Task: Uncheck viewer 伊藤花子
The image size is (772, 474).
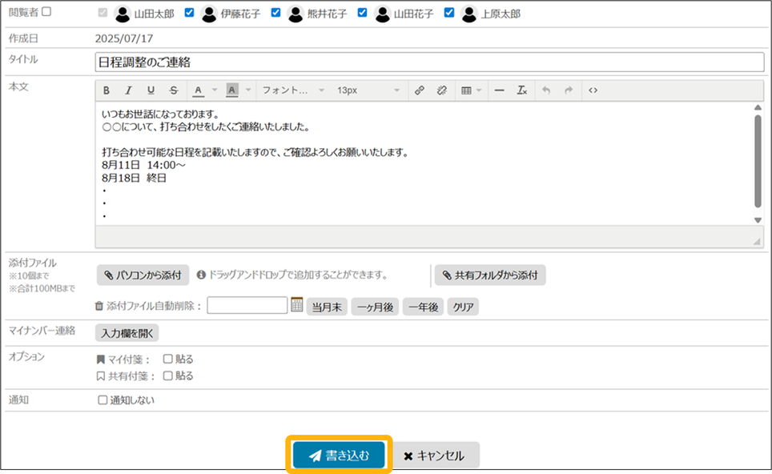Action: (x=189, y=13)
